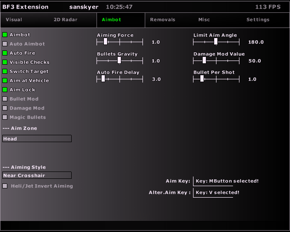290x232 pixels.
Task: Open the Misc tab
Action: [x=204, y=20]
